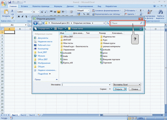
Task: Click the percent style icon
Action: pos(84,14)
